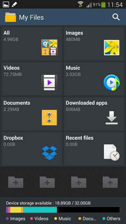Tap the Images flower picture icon
The width and height of the screenshot is (126, 224).
pyautogui.click(x=112, y=48)
